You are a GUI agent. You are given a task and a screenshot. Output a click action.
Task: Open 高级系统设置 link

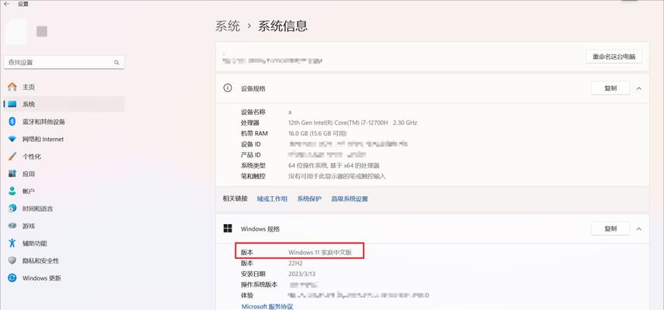tap(349, 198)
